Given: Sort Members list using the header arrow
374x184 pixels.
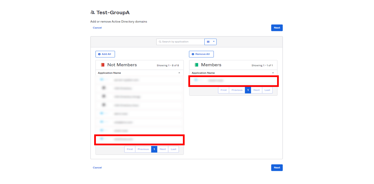Looking at the screenshot, I should pos(273,73).
